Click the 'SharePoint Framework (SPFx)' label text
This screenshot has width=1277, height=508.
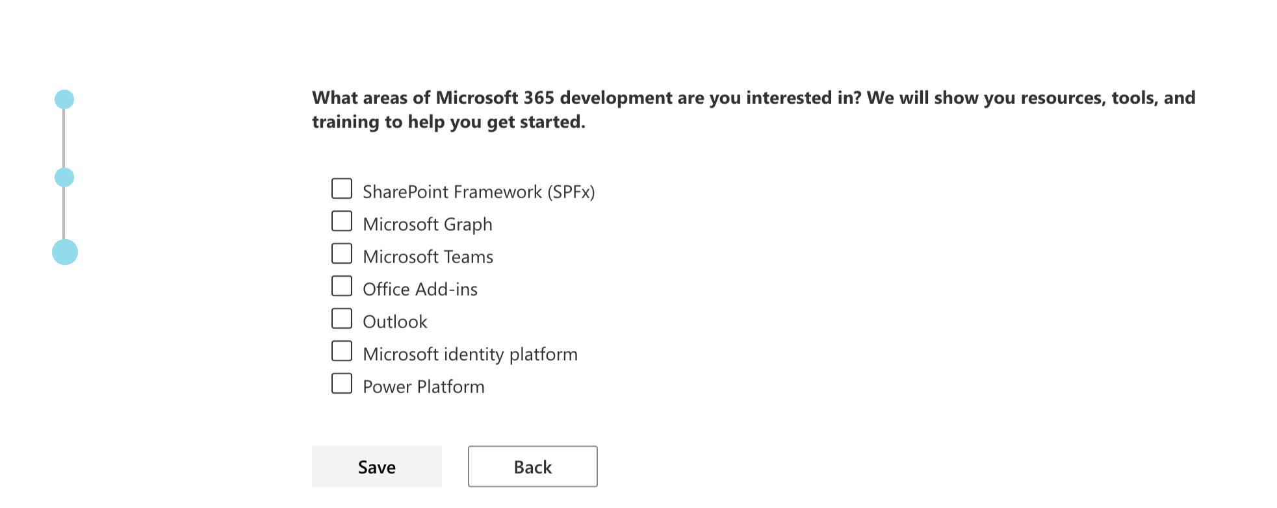coord(478,192)
